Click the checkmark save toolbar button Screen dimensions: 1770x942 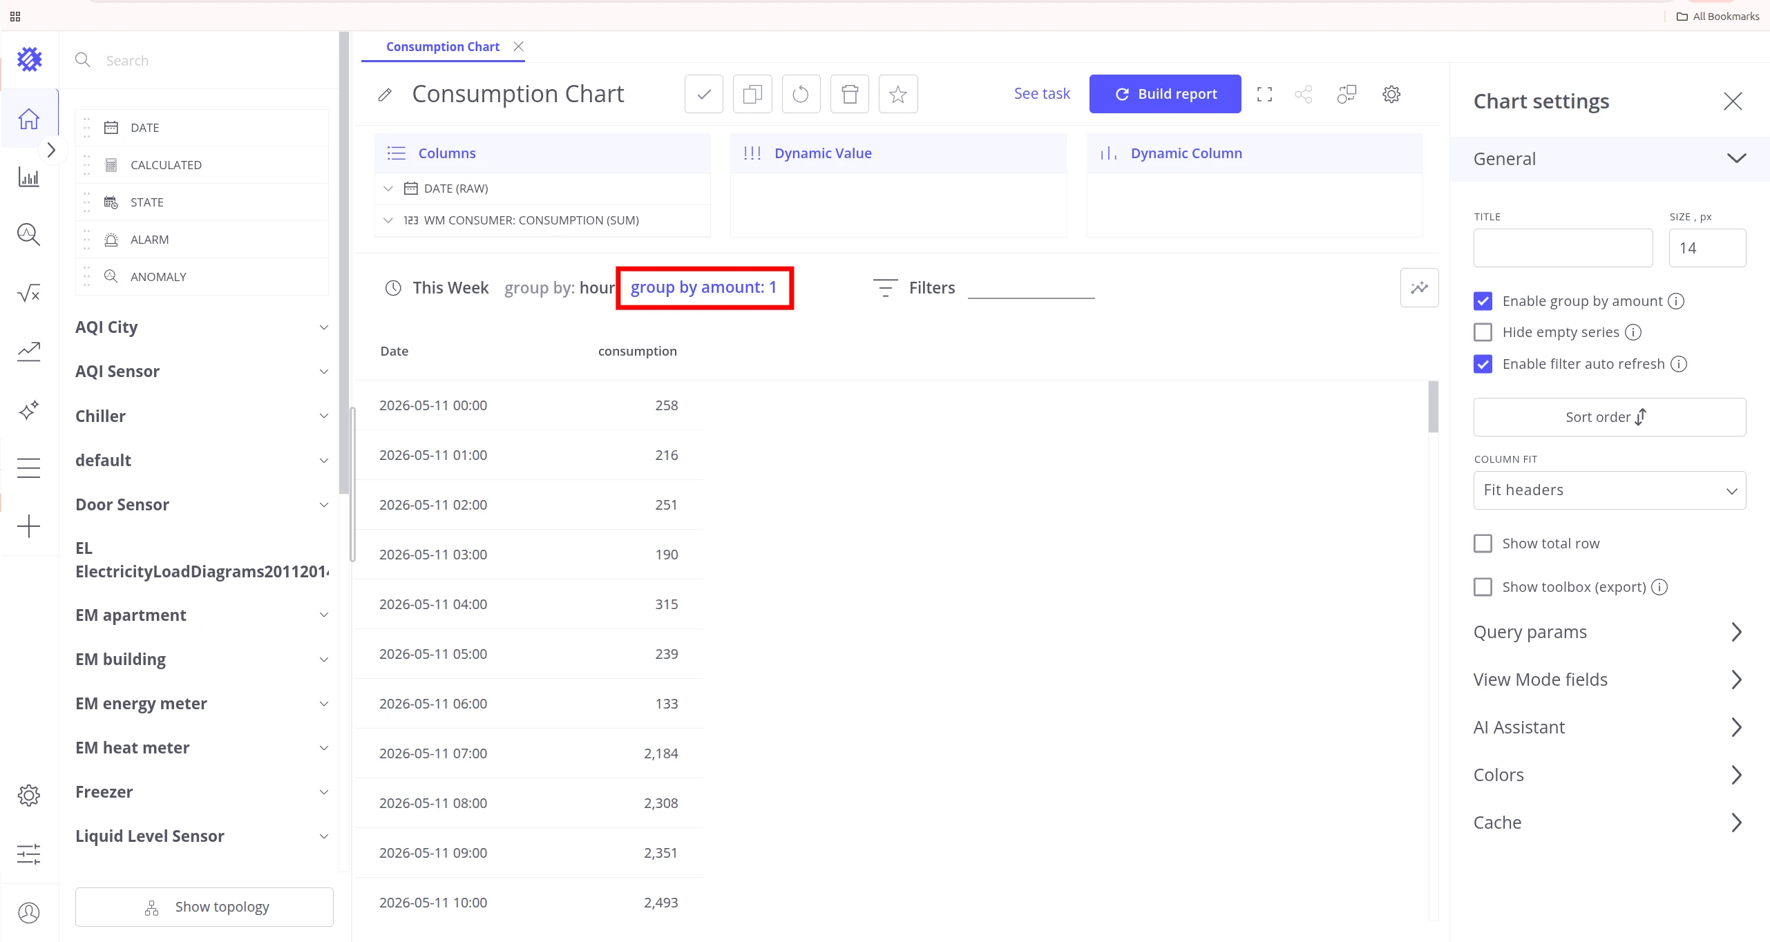coord(703,94)
